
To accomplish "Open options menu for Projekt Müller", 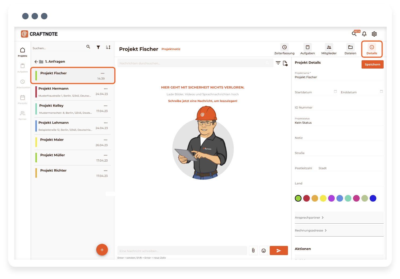I will pyautogui.click(x=106, y=155).
